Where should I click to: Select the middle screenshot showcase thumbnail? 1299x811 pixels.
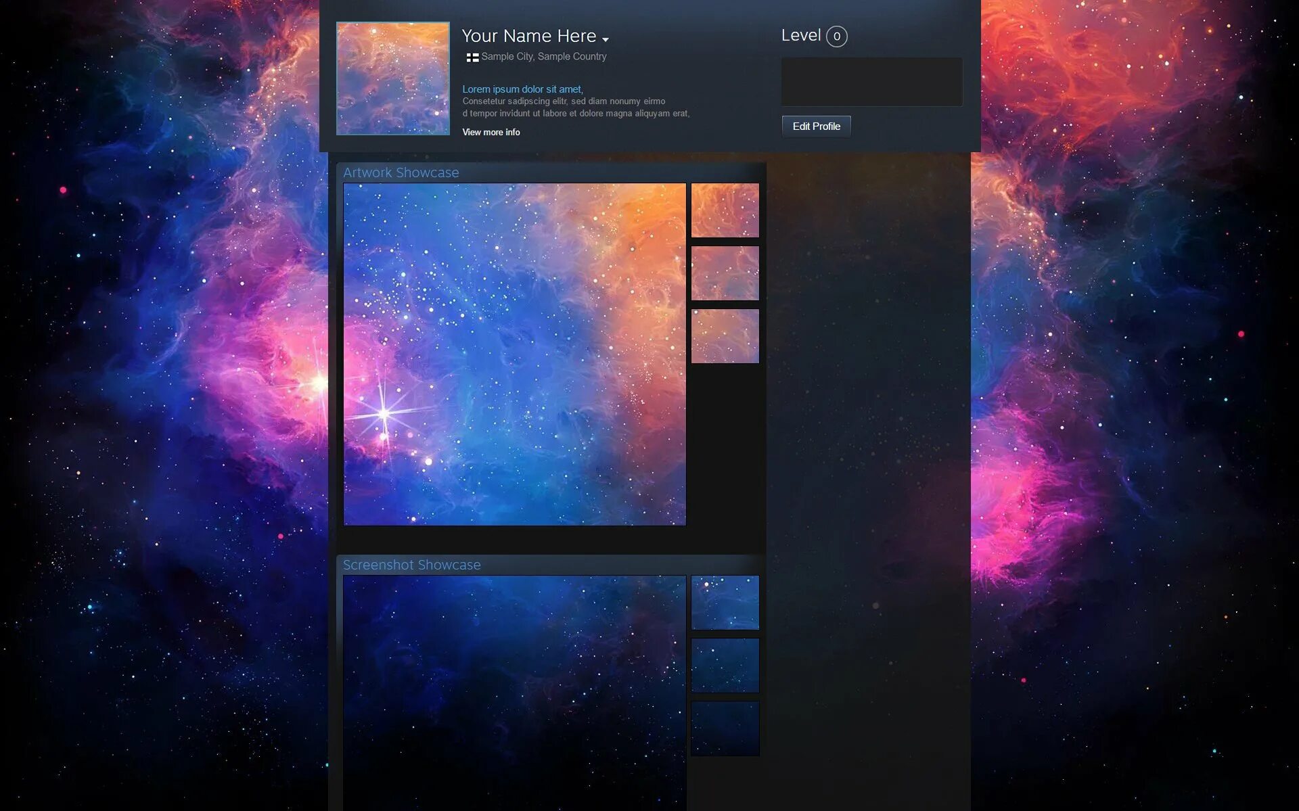(x=725, y=666)
